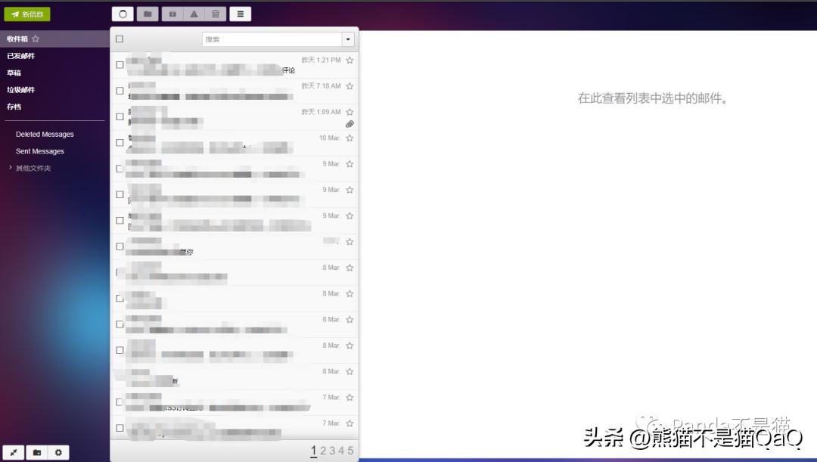Star the message dated 昨天 1:21 PM
The height and width of the screenshot is (462, 817).
pos(349,60)
